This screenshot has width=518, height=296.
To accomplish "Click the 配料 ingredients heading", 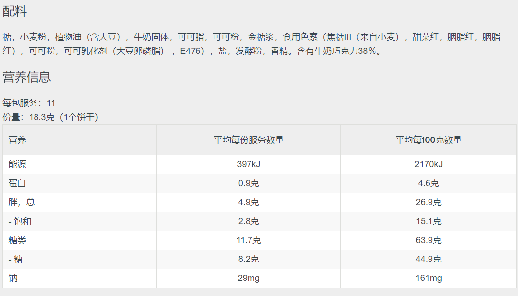I will (15, 12).
